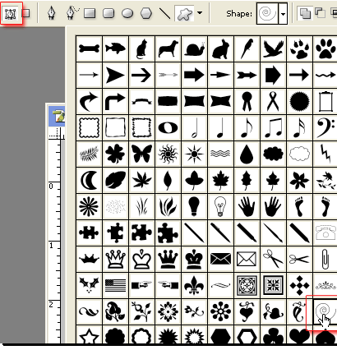
Task: Pick the American flag shape
Action: click(115, 285)
